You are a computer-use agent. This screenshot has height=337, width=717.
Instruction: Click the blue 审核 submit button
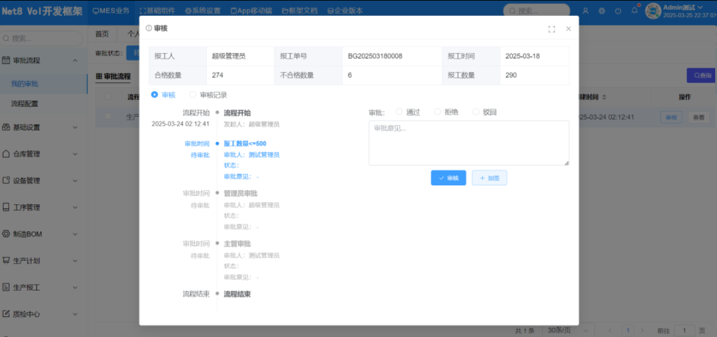coord(448,177)
